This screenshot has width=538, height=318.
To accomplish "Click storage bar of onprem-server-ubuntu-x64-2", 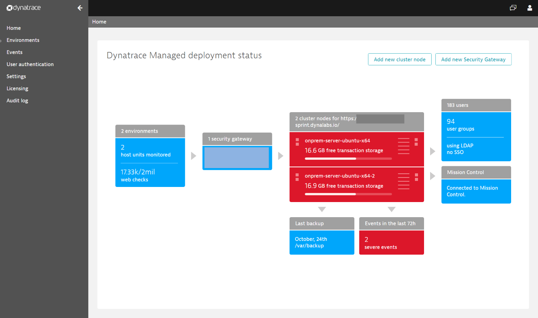I will (348, 194).
